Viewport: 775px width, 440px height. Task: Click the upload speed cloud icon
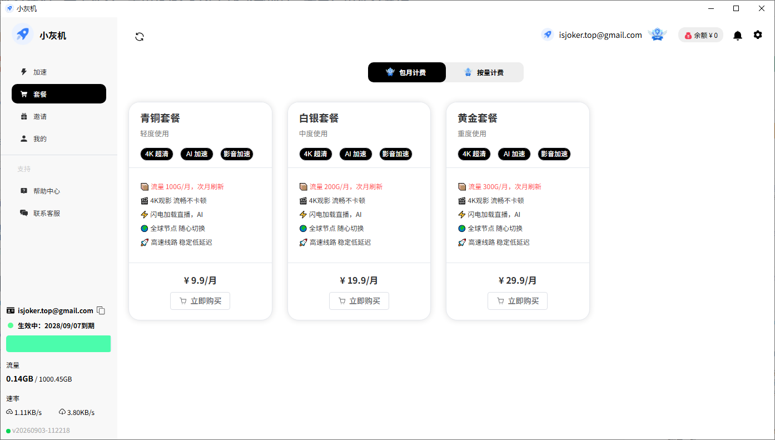click(x=9, y=412)
